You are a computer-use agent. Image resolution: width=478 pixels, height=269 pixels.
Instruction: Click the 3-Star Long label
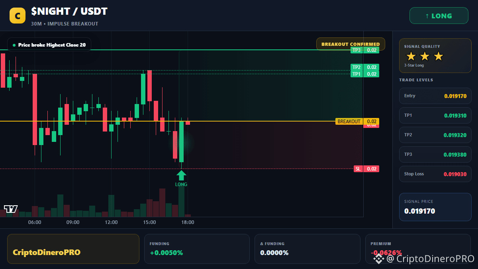pos(414,65)
